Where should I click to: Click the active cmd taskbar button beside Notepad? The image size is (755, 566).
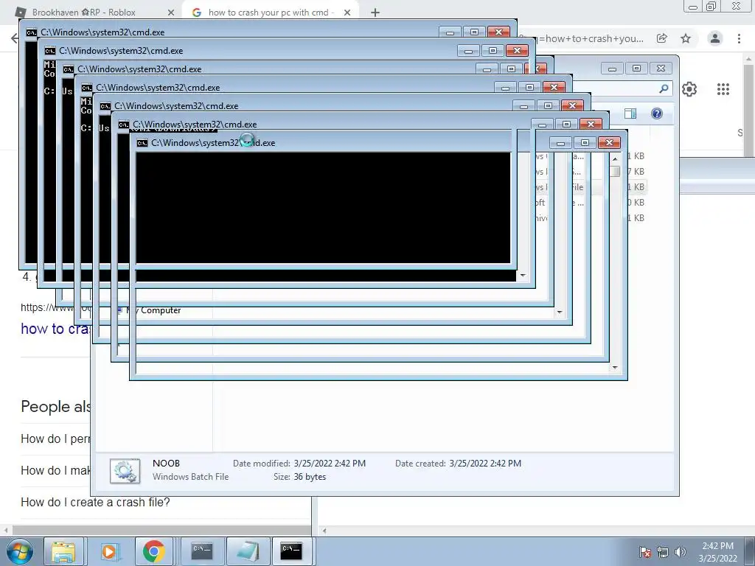292,551
